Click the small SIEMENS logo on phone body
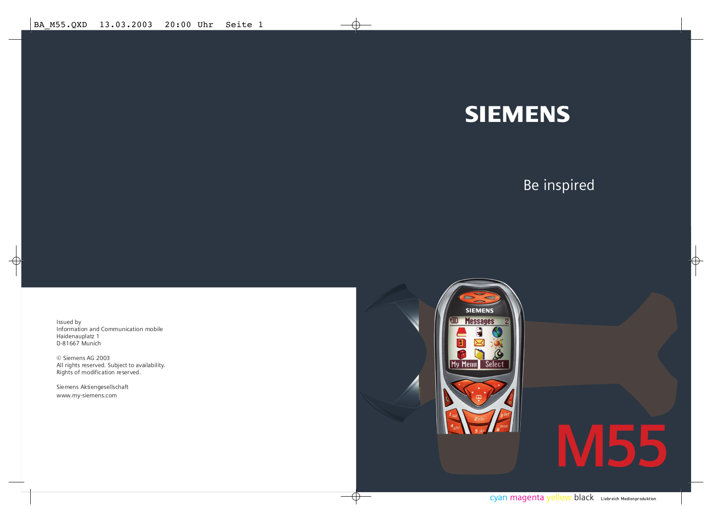The width and height of the screenshot is (712, 522). (479, 311)
